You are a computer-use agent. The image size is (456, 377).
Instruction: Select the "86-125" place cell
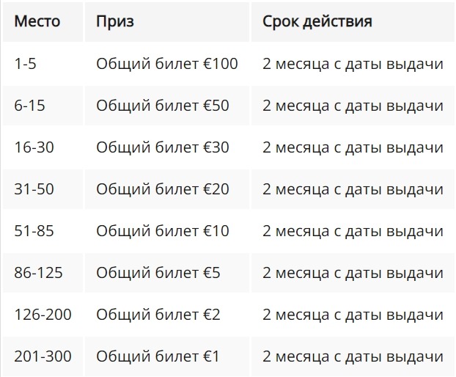(38, 273)
